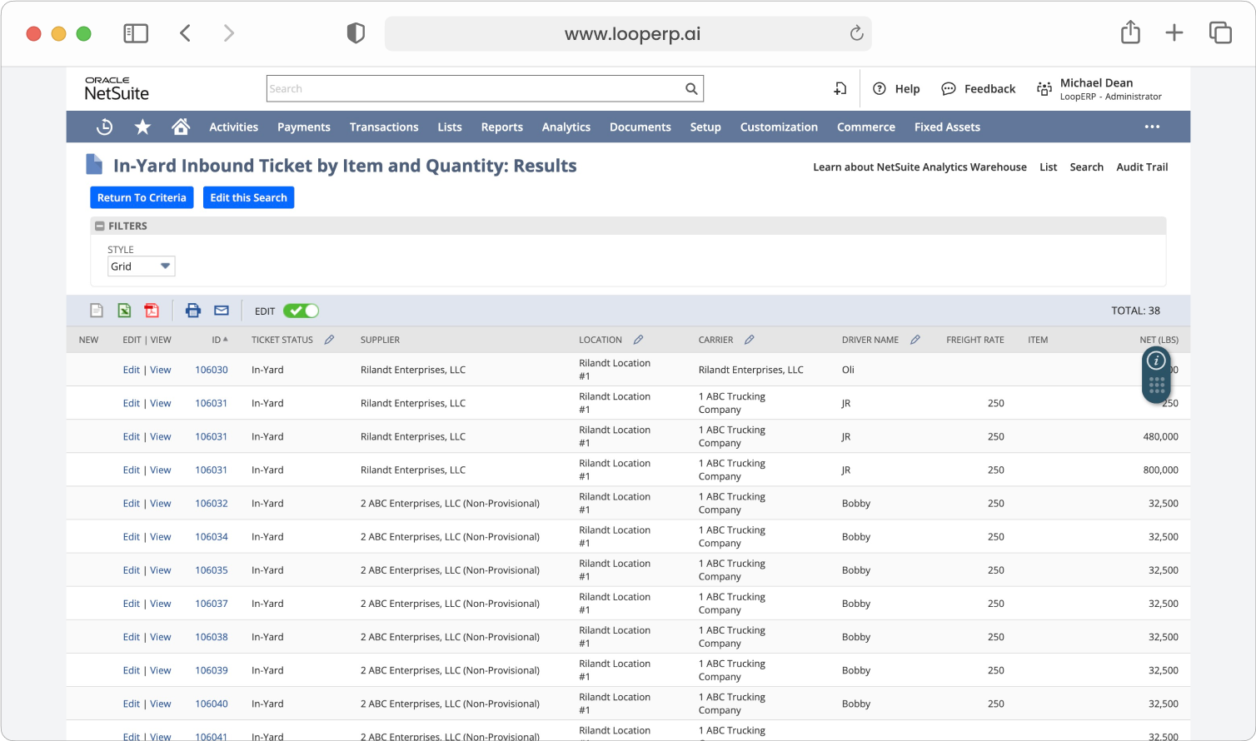The width and height of the screenshot is (1256, 741).
Task: Open the Analytics menu
Action: [566, 127]
